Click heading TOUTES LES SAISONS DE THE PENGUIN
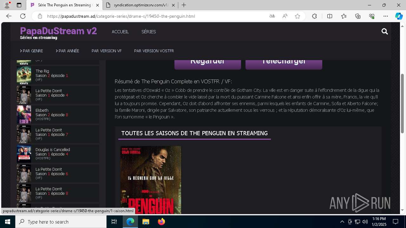406x228 pixels. tap(194, 133)
